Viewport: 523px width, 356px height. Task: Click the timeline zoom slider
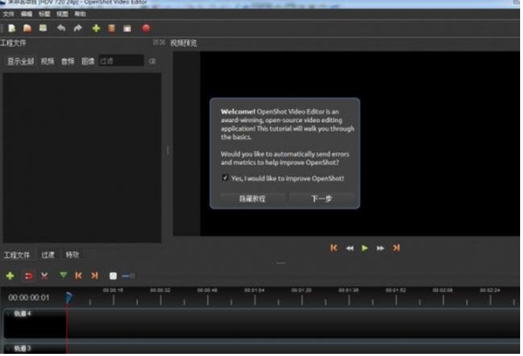[129, 276]
